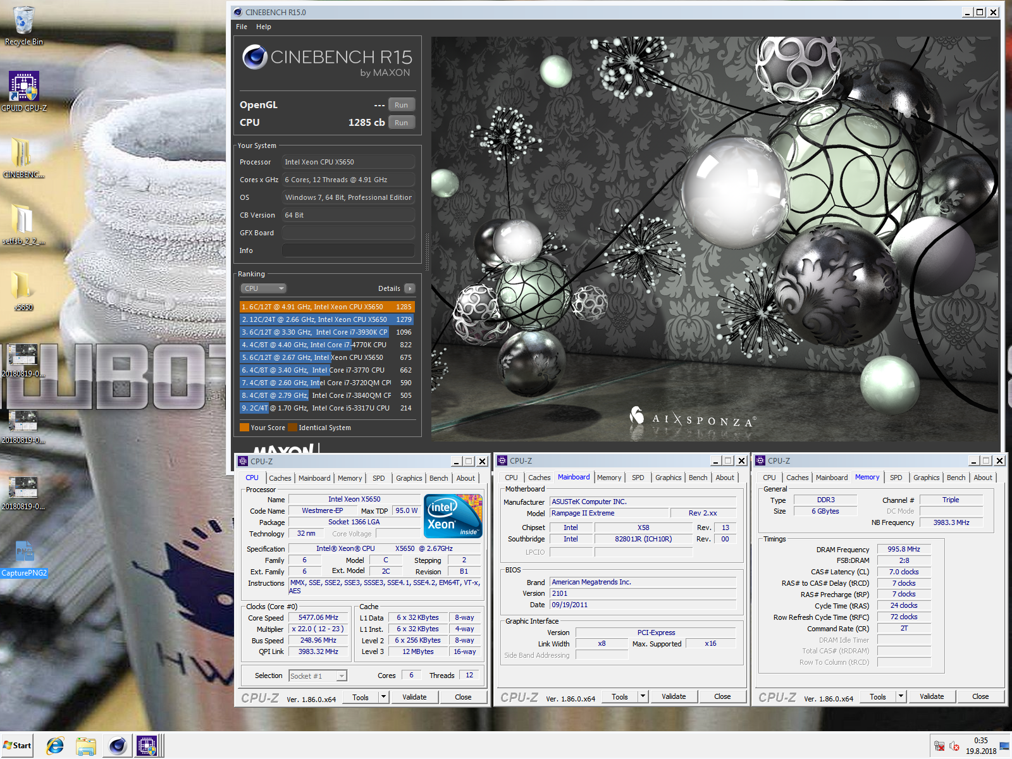Click the Cinebench logo icon

[x=254, y=57]
